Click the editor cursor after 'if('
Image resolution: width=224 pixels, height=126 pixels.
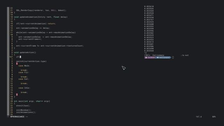coord(20,57)
